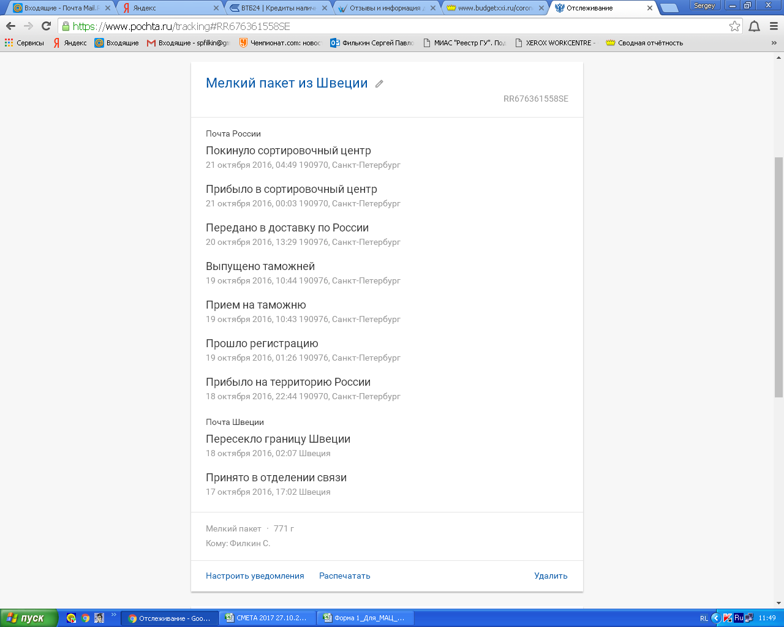Click Удалить to remove the tracking
The width and height of the screenshot is (784, 627).
click(551, 576)
